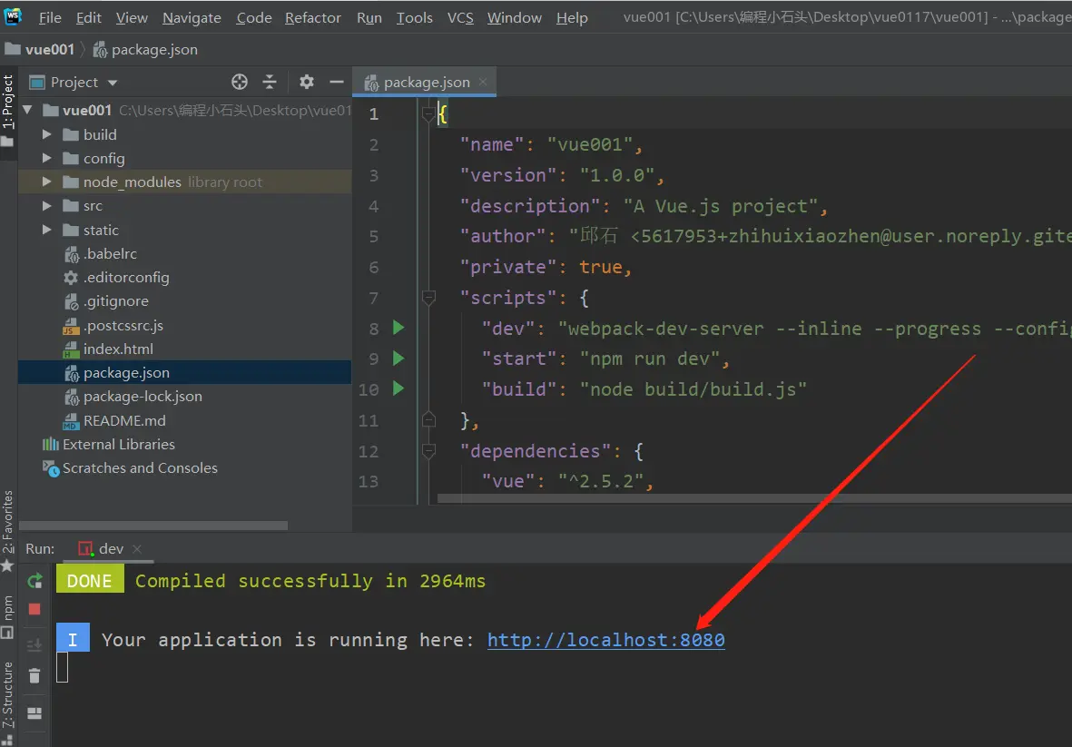The height and width of the screenshot is (747, 1072).
Task: Click the locate-in-project crosshair icon
Action: click(240, 82)
